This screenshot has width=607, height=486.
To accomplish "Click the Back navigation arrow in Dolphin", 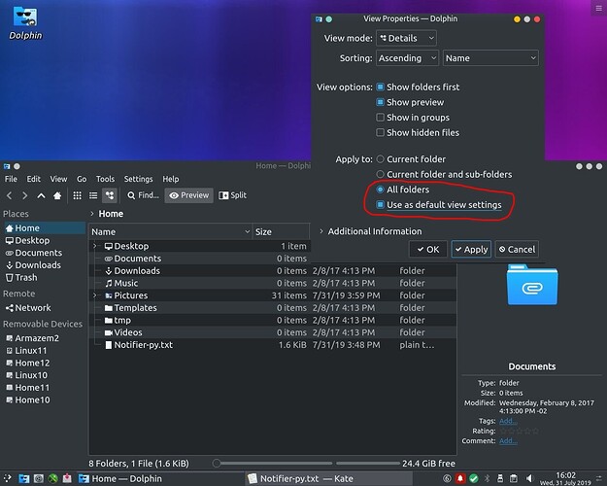I will [10, 195].
